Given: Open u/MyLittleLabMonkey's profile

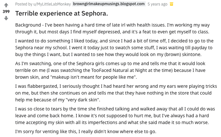Looking at the screenshot, I should click(52, 4).
